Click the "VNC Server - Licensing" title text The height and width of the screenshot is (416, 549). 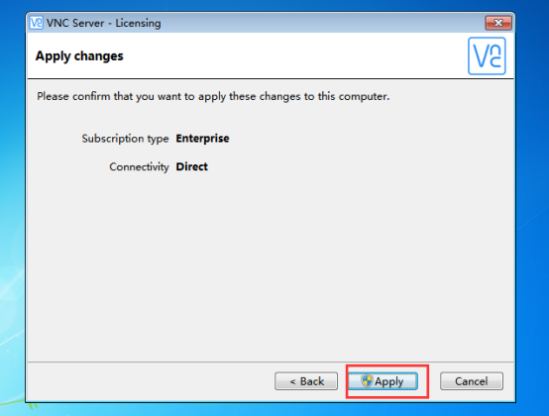coord(104,23)
